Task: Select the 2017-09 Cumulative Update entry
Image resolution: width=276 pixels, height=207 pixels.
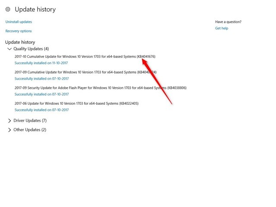Action: [85, 72]
